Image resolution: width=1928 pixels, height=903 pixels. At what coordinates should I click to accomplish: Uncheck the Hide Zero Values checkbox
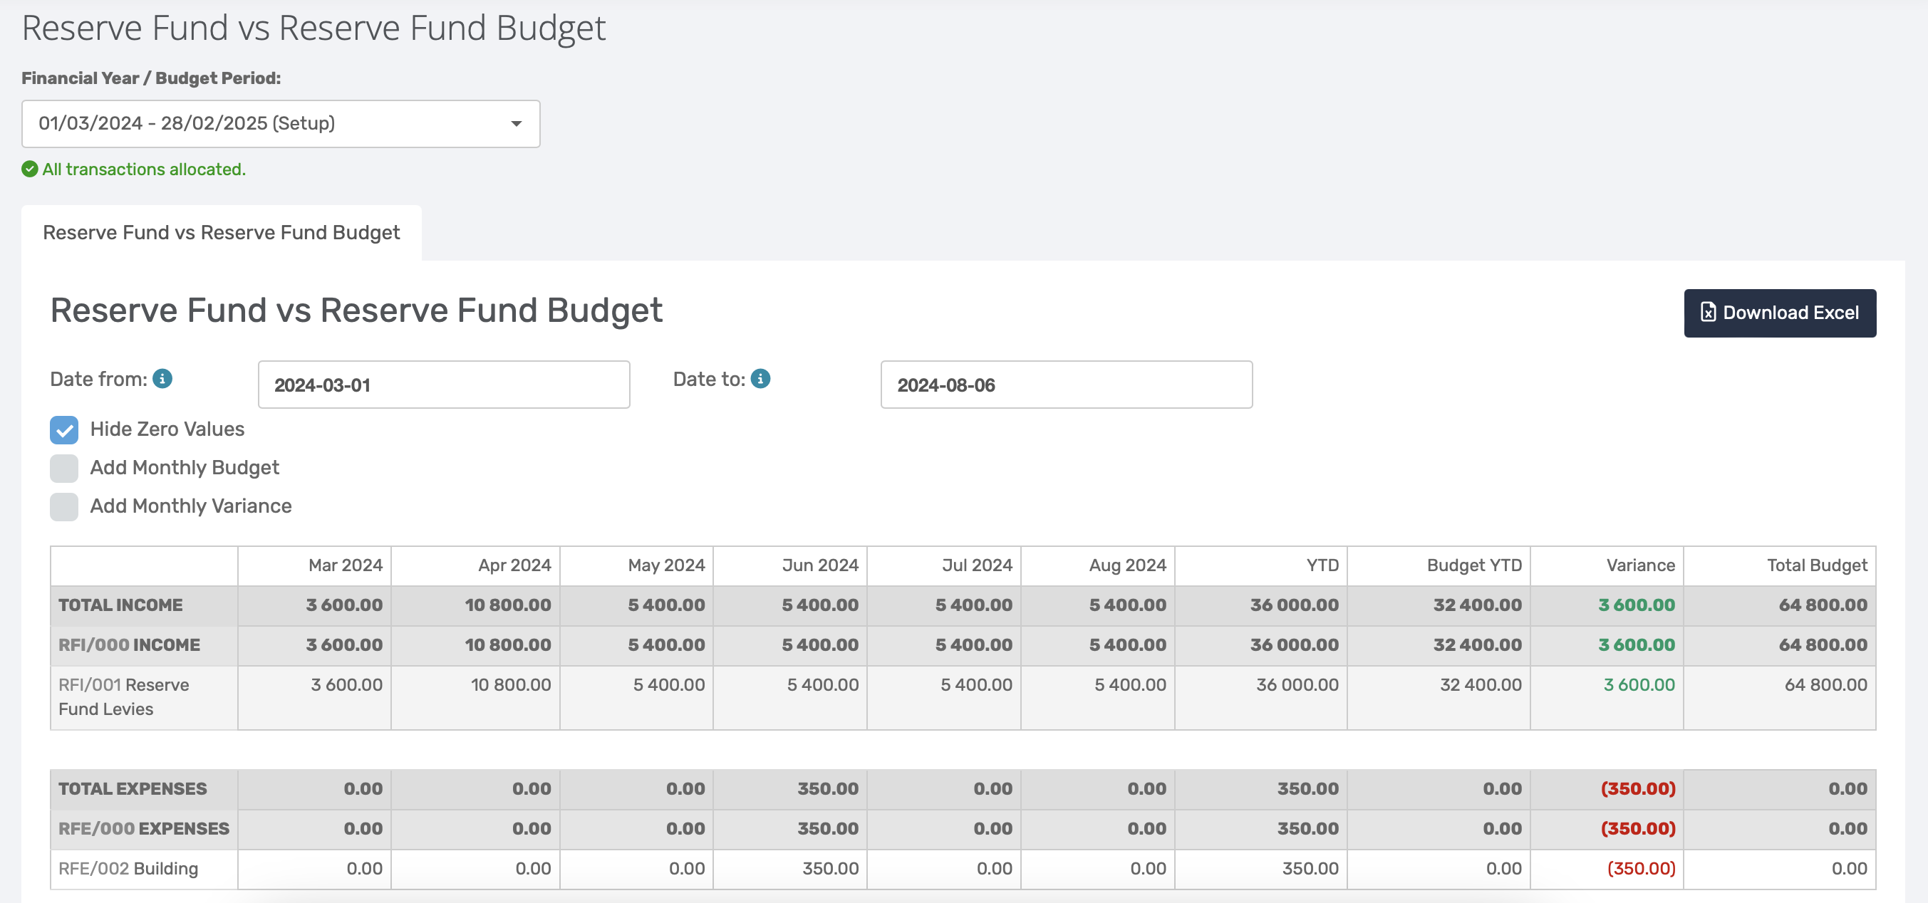63,429
